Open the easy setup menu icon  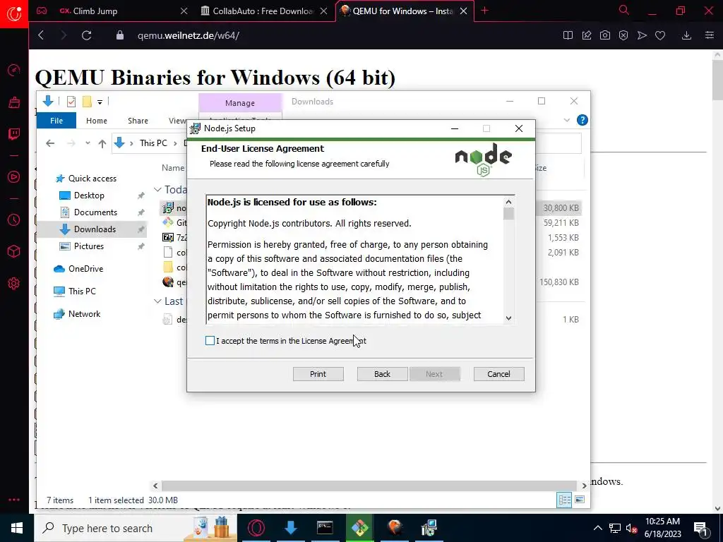point(710,35)
